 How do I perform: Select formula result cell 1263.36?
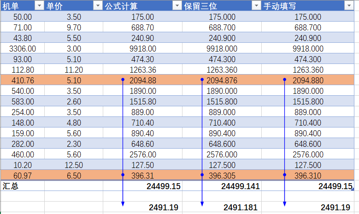143,70
